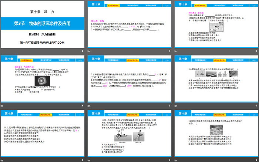Click slide number label 5

pos(169,105)
